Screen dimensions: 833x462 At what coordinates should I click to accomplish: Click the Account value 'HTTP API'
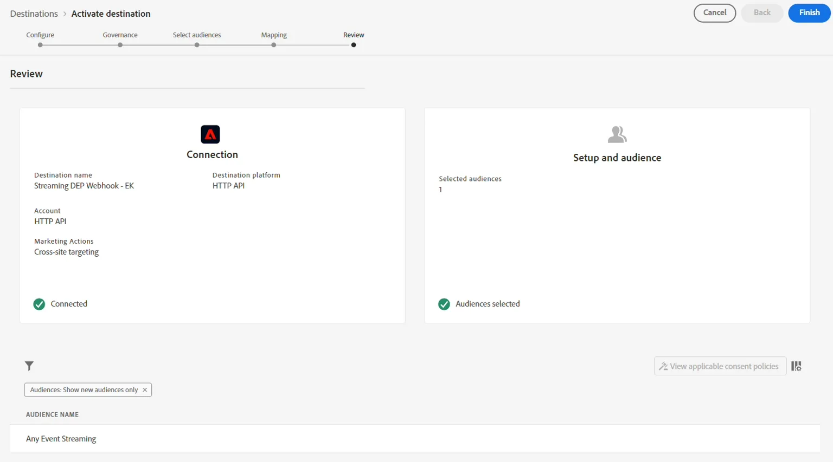[50, 222]
